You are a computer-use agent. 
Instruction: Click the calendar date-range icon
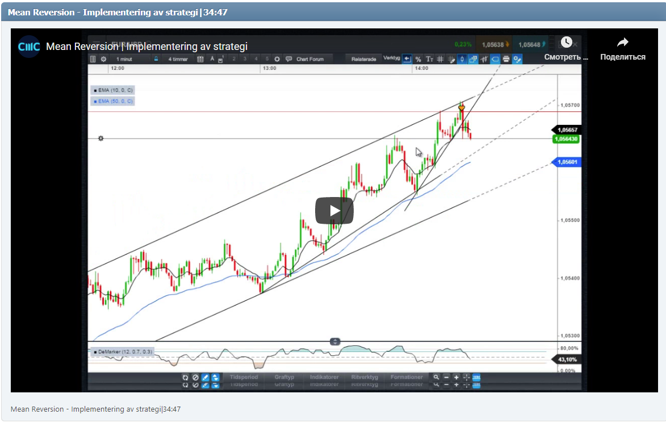[200, 59]
